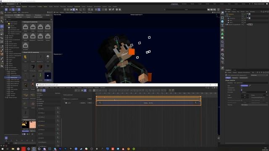The height and width of the screenshot is (151, 269).
Task: Select the motion clip bar in Timeline
Action: (x=148, y=103)
